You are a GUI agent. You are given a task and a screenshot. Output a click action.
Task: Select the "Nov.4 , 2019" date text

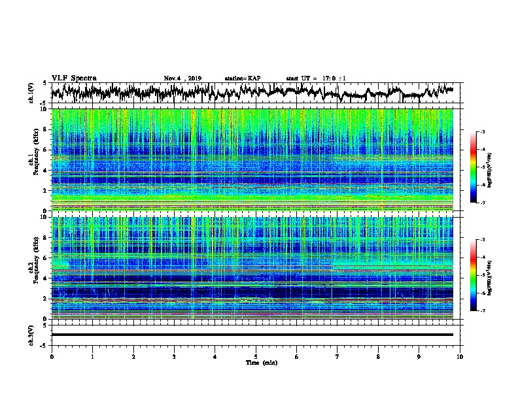(182, 78)
